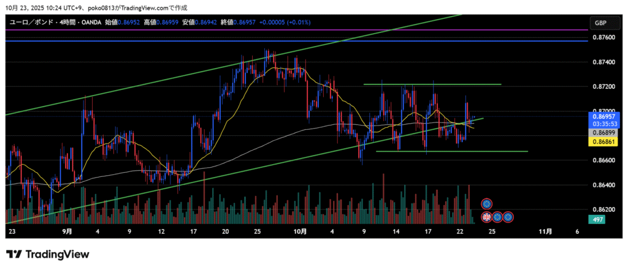Click the gray 0.86899 moving average label

click(x=601, y=132)
